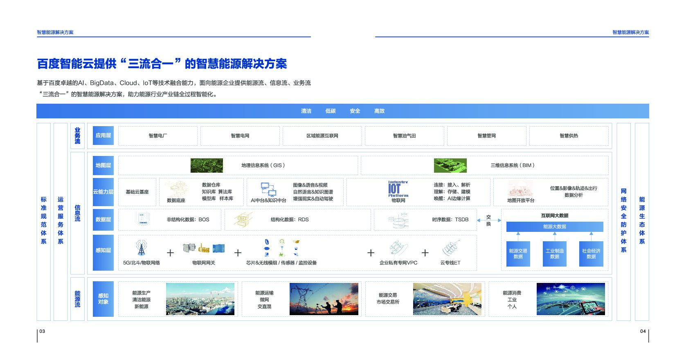Click the 企业私有专网VPC icon

pos(398,248)
